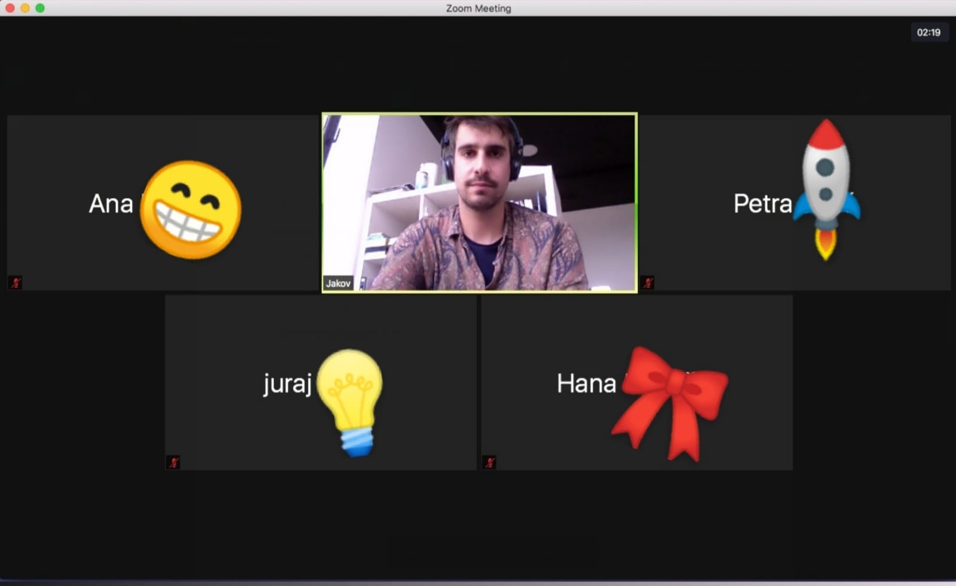
Task: Click the Ana participant name text
Action: (111, 204)
